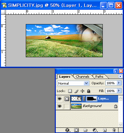Enable lock all padlock icon
Image resolution: width=124 pixels, height=133 pixels.
88,91
